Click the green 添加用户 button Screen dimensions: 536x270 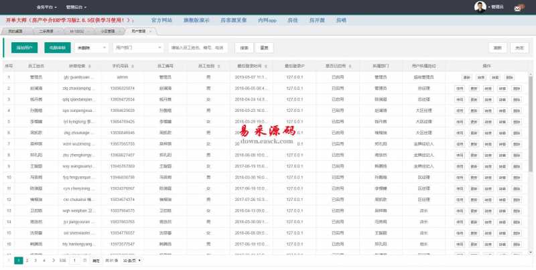25,48
